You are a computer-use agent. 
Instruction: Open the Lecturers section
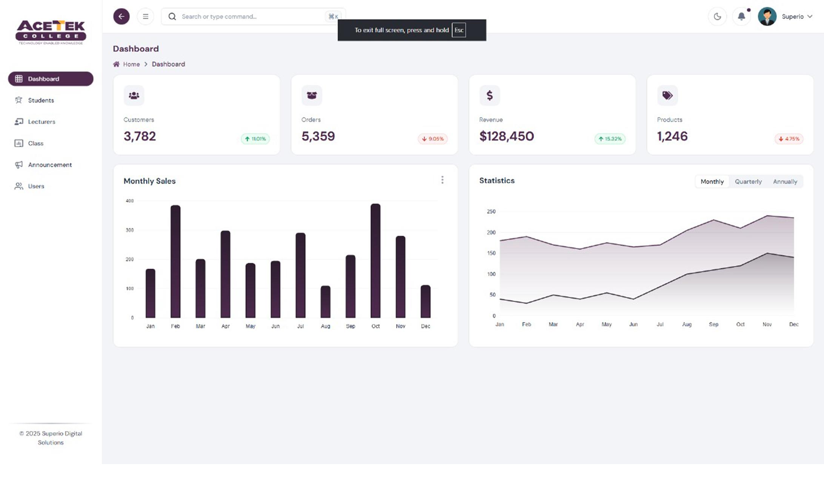[42, 122]
